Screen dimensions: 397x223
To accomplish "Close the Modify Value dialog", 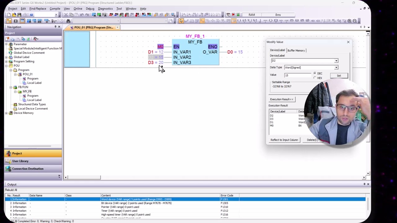I will [348, 42].
